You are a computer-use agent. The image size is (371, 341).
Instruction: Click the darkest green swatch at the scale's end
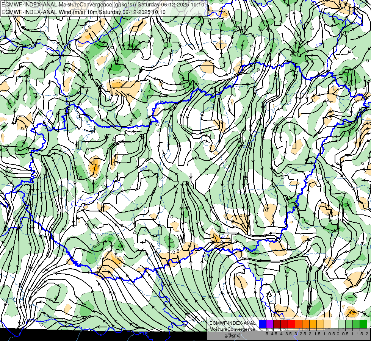click(x=363, y=324)
